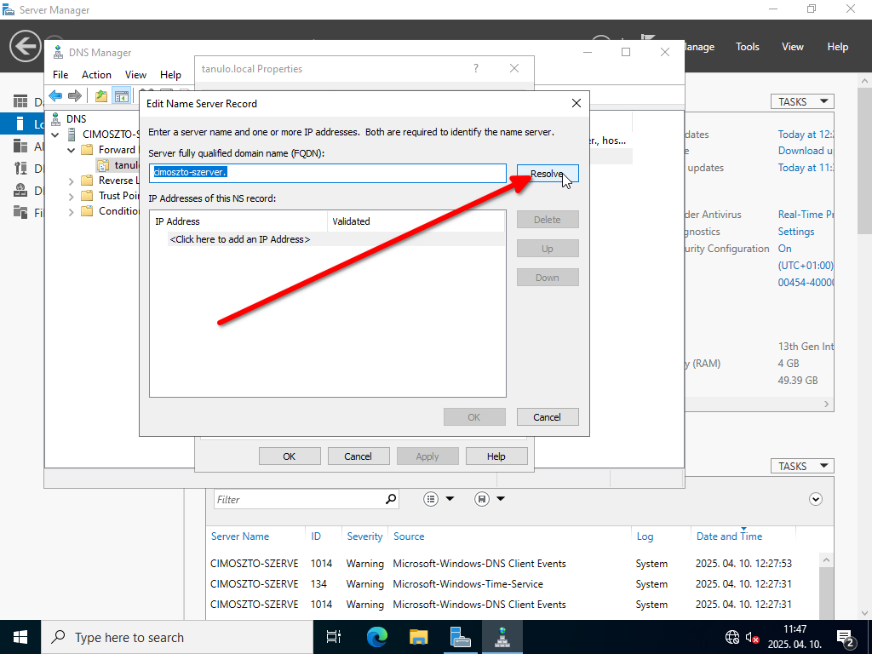Expand the Reverse Lookup Zones node
Image resolution: width=872 pixels, height=654 pixels.
click(x=72, y=181)
